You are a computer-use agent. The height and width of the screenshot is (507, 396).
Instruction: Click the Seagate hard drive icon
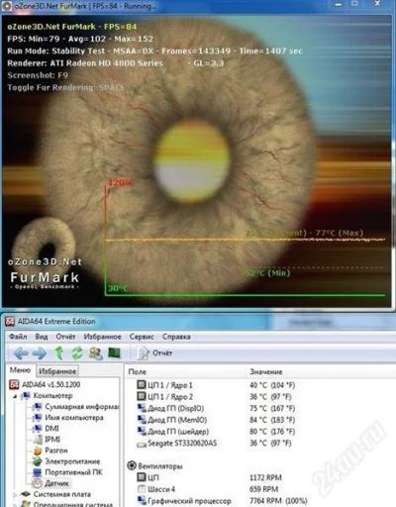click(142, 445)
